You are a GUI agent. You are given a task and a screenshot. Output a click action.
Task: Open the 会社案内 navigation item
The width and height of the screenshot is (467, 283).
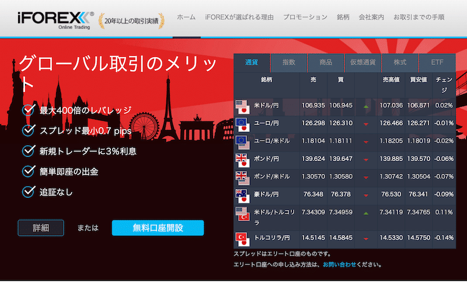tap(371, 18)
